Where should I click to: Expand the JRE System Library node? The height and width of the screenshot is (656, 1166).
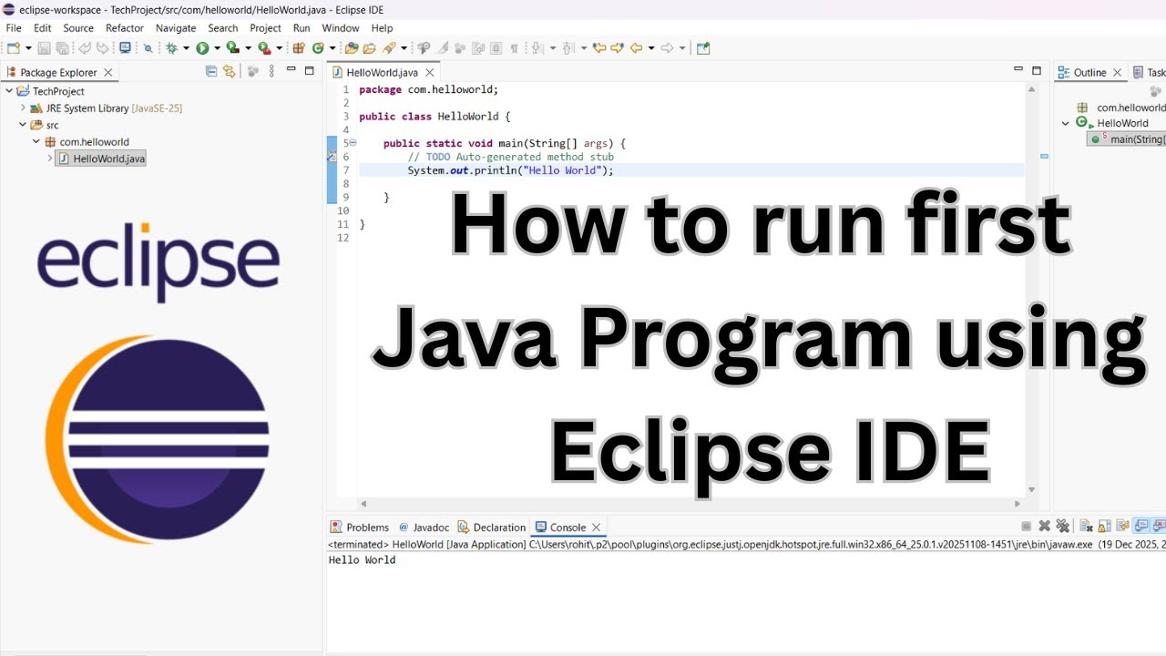coord(23,108)
